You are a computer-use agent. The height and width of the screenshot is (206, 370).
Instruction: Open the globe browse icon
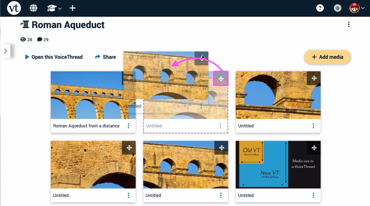click(x=33, y=8)
